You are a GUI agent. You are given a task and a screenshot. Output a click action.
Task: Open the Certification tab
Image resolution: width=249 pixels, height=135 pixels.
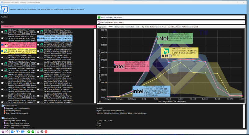(130, 27)
